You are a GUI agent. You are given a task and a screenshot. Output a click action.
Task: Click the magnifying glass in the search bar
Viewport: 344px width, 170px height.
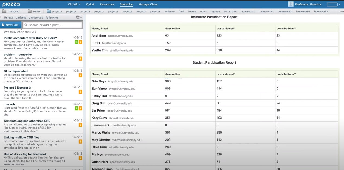click(x=27, y=25)
